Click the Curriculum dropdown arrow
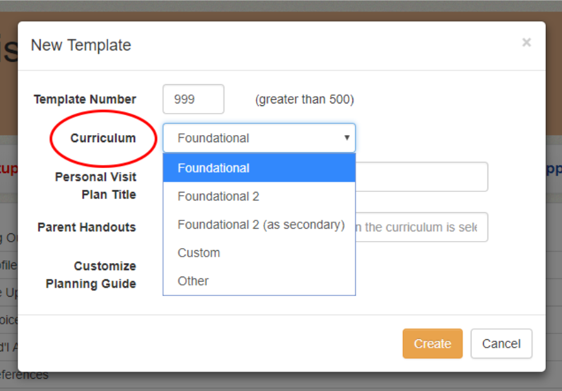 [347, 138]
